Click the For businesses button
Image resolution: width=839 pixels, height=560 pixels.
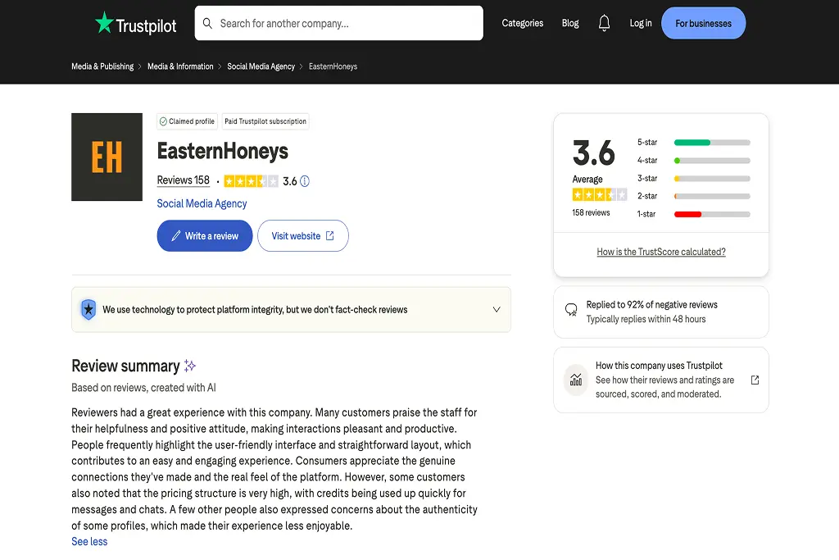point(703,23)
